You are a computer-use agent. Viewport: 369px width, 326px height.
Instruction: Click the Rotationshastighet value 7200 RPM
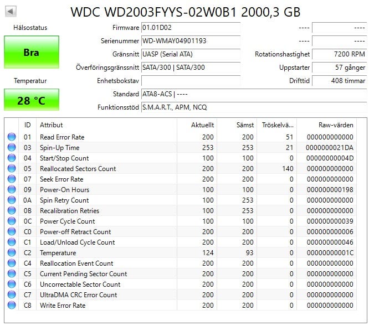point(339,54)
